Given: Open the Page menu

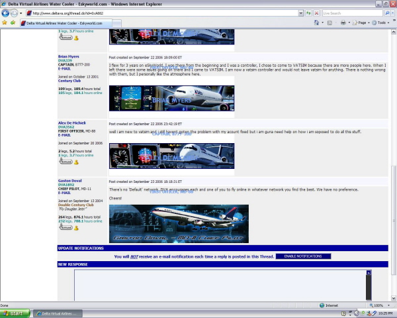Looking at the screenshot, I should (x=361, y=23).
